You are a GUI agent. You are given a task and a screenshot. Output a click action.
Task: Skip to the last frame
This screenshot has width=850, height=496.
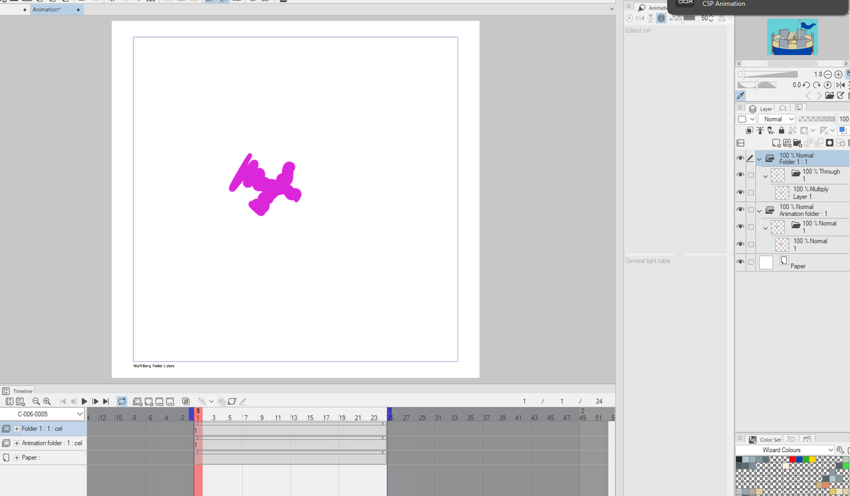[105, 401]
